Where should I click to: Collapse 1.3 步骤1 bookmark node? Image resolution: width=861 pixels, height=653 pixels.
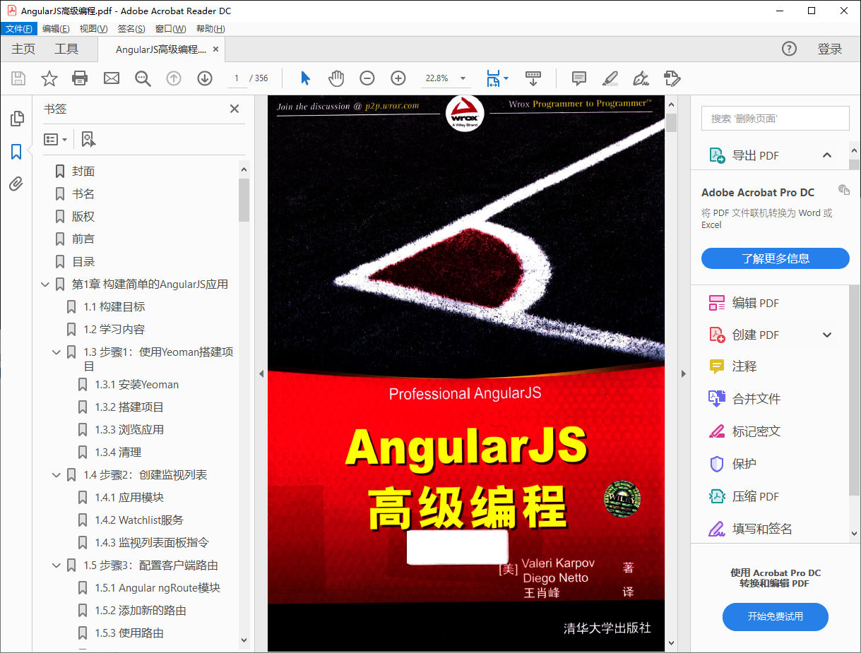point(57,352)
